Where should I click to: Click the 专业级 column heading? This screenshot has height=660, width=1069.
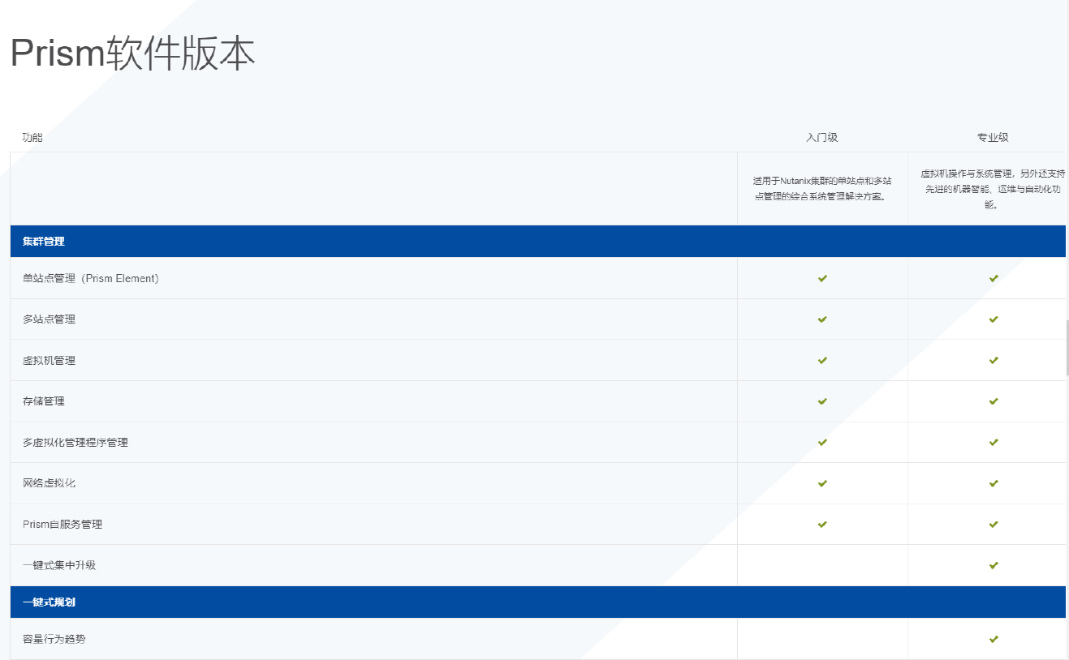click(993, 137)
